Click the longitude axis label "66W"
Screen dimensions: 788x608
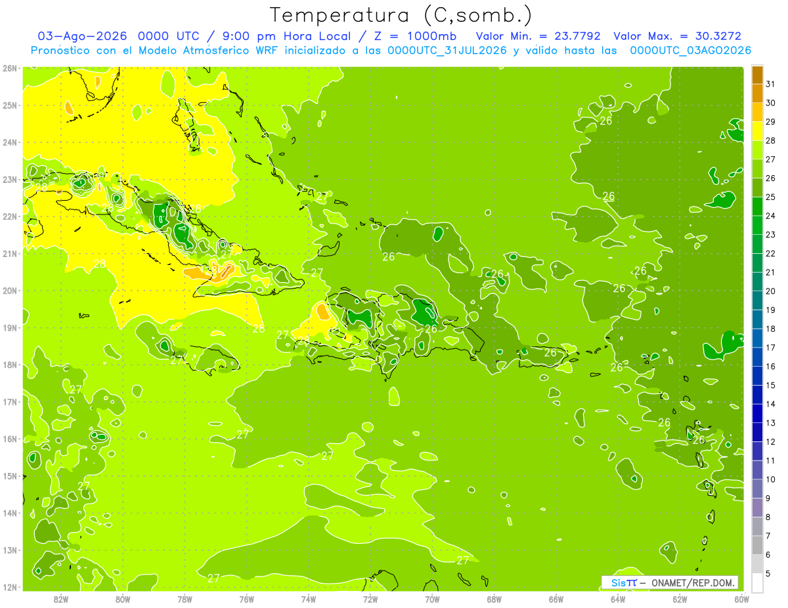point(556,599)
